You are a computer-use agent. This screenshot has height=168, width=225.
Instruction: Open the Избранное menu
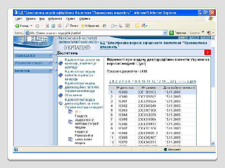point(55,19)
